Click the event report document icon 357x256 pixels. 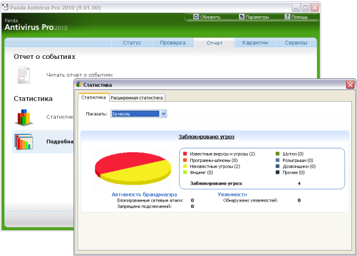pos(23,75)
